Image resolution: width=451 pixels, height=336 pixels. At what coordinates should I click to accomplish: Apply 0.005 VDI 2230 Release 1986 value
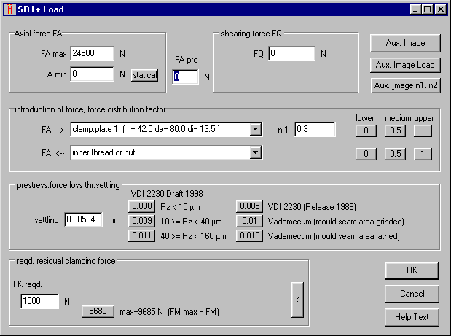pos(249,206)
